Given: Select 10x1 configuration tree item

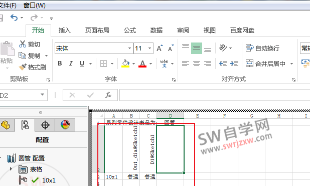Looking at the screenshot, I should coord(38,180).
